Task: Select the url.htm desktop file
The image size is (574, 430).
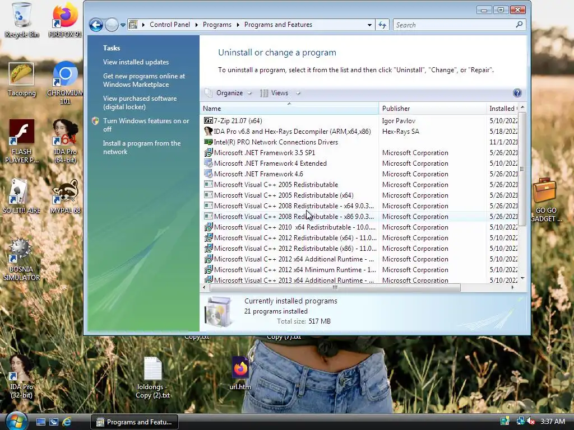Action: point(240,373)
